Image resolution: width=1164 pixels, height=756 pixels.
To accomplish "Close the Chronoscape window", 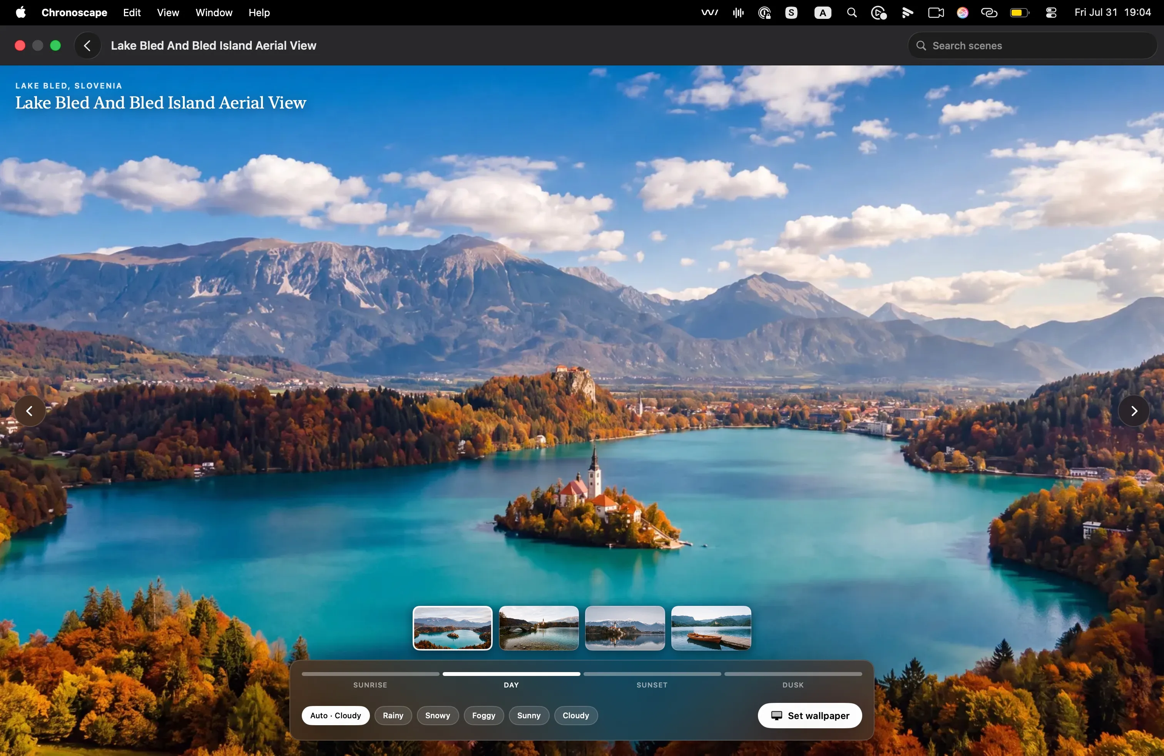I will (20, 45).
